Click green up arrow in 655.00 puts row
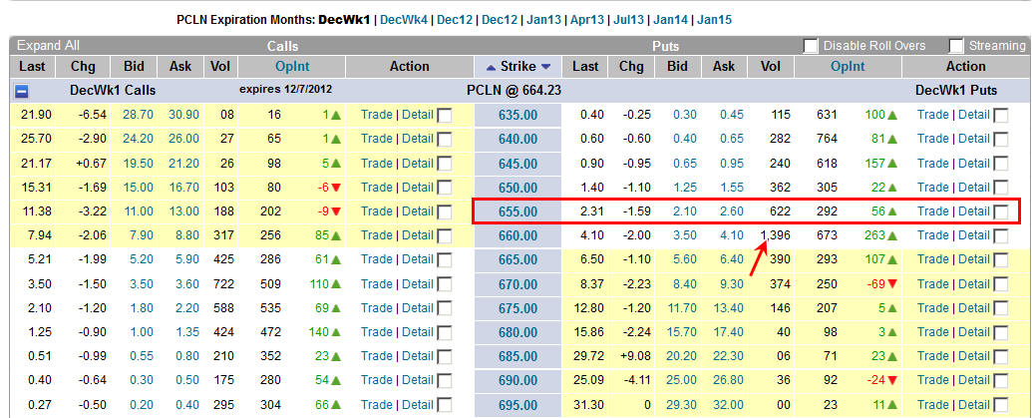Image resolution: width=1032 pixels, height=418 pixels. pos(893,211)
